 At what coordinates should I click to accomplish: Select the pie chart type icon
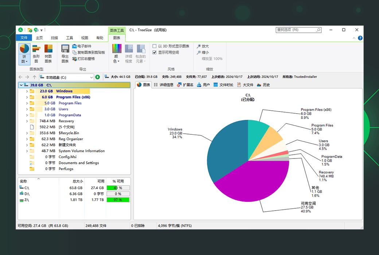pos(24,48)
